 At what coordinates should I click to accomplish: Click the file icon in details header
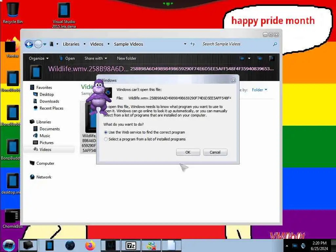click(36, 72)
